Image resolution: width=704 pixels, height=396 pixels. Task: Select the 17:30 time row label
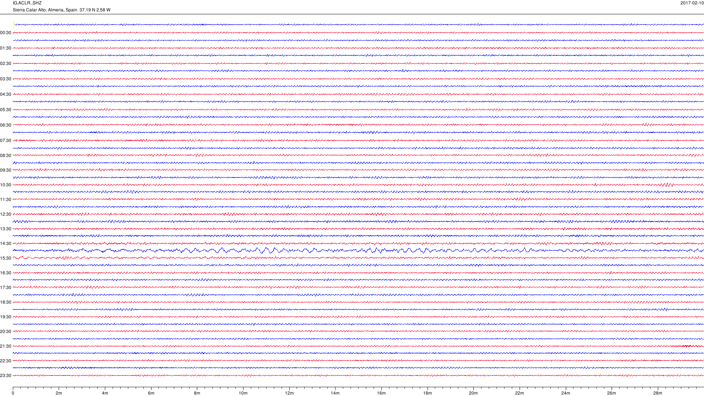[x=6, y=287]
